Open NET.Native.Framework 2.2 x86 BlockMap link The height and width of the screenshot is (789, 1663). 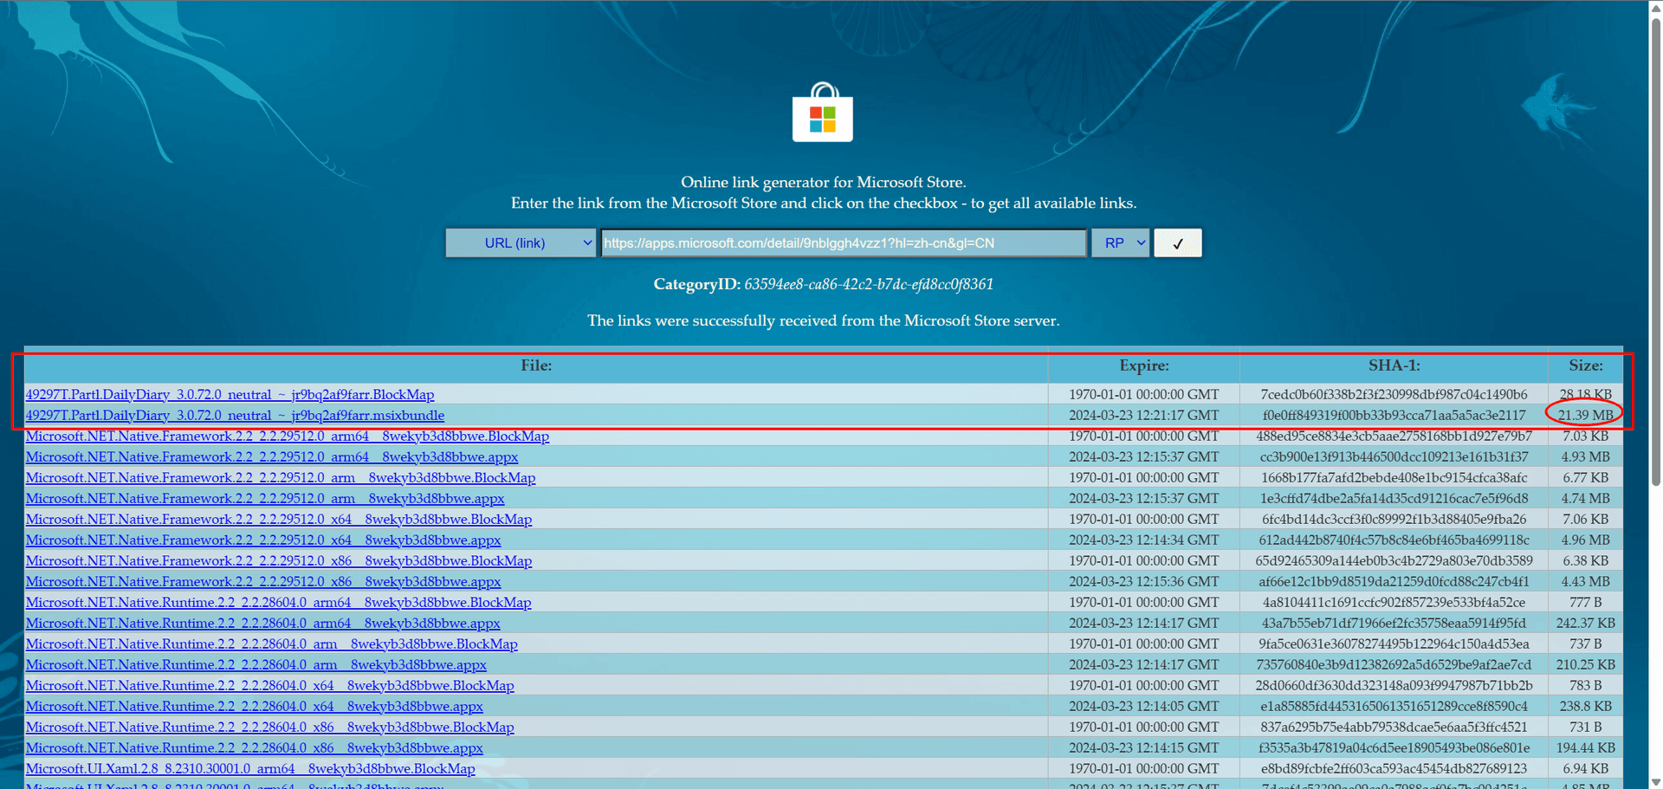pyautogui.click(x=279, y=561)
